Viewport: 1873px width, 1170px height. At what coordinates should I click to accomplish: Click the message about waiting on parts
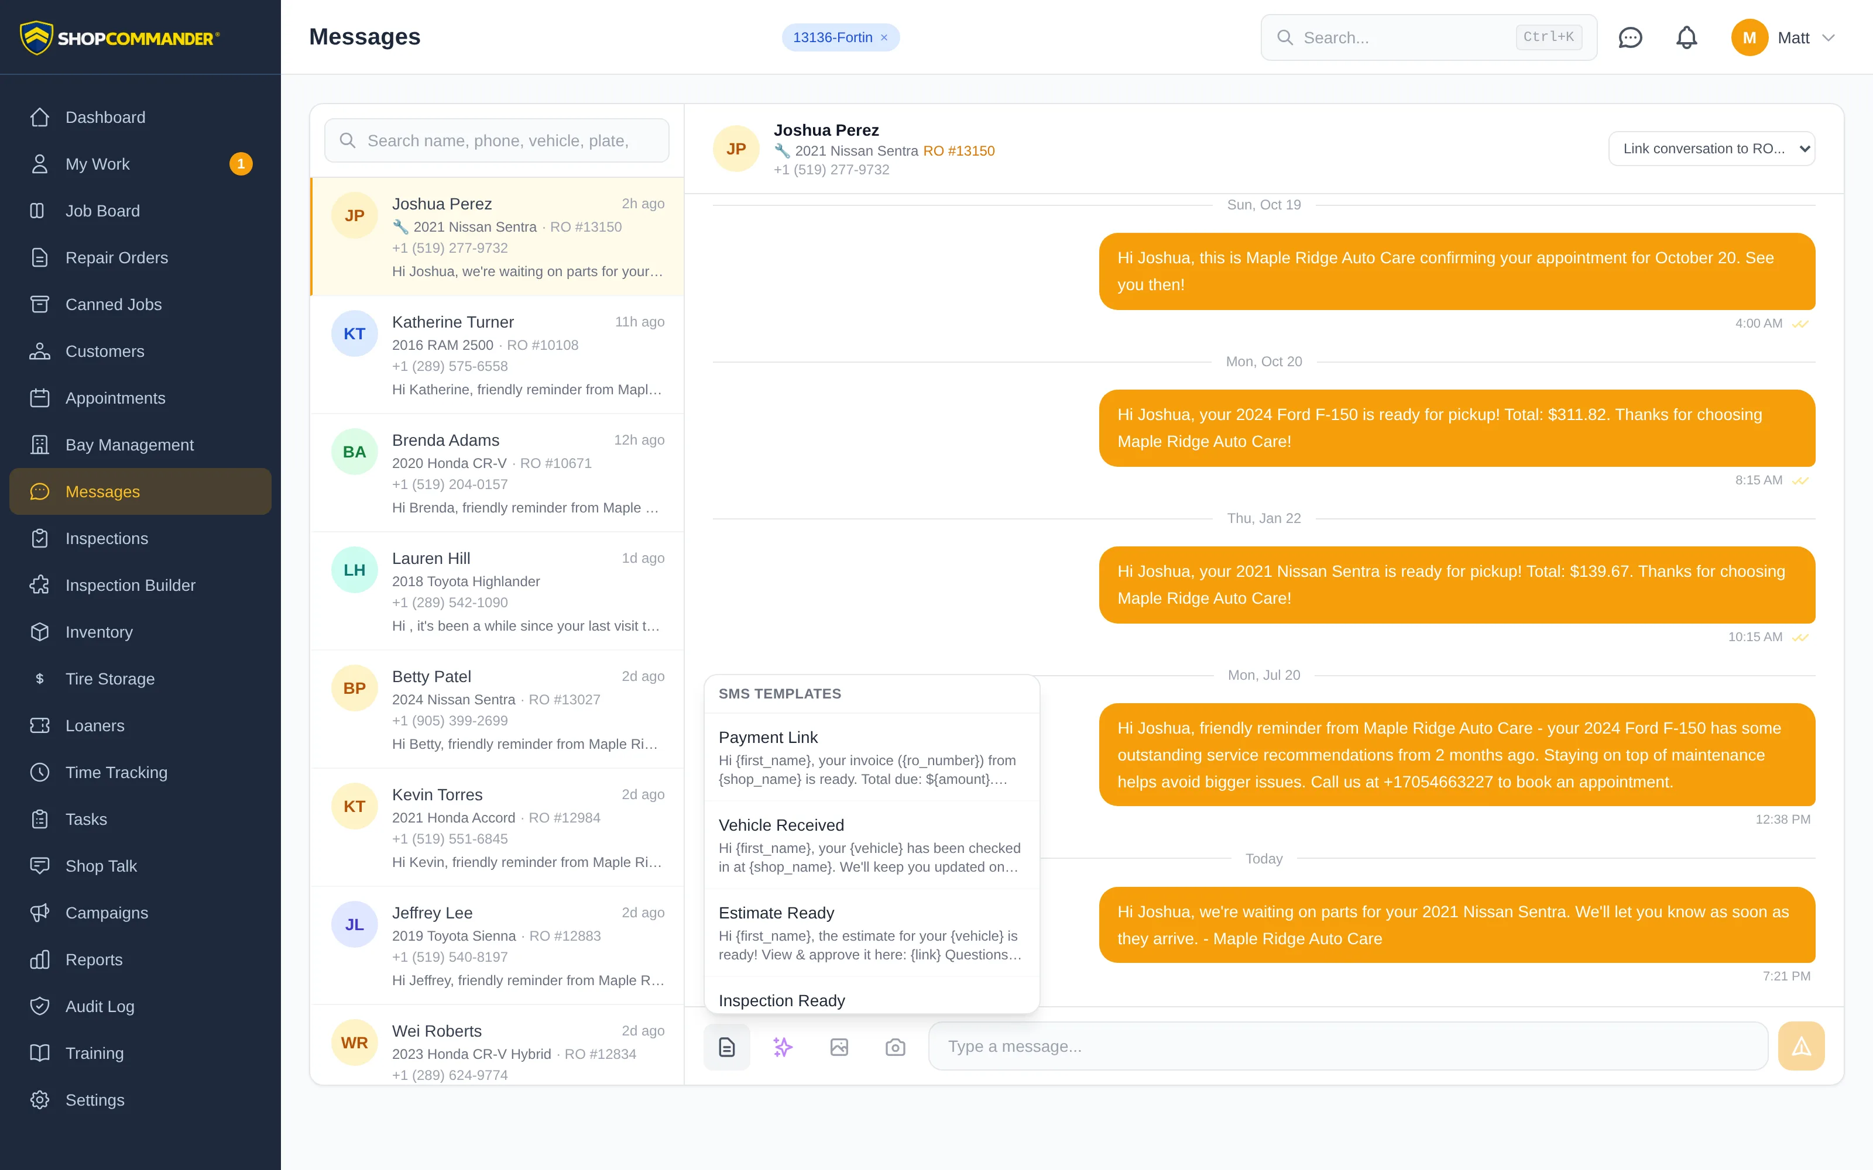tap(1457, 925)
